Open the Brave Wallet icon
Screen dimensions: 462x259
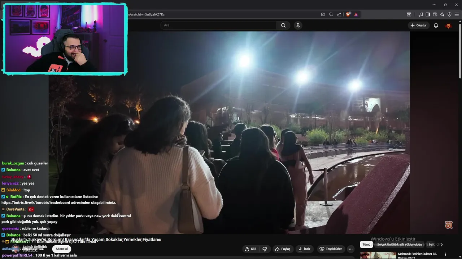[435, 14]
